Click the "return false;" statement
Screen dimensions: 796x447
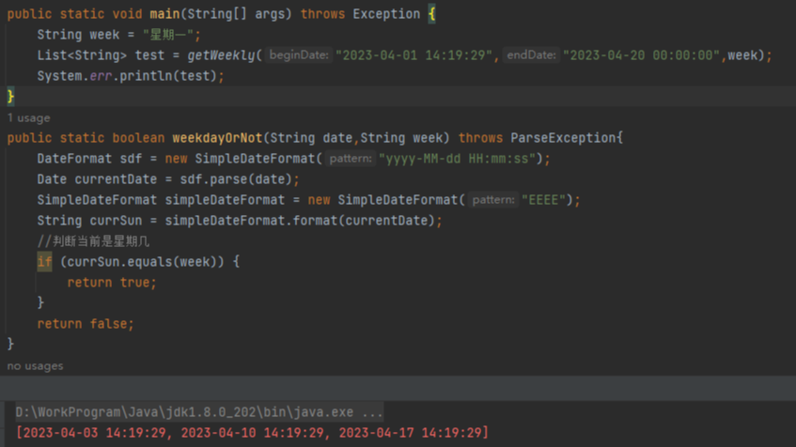(x=86, y=323)
